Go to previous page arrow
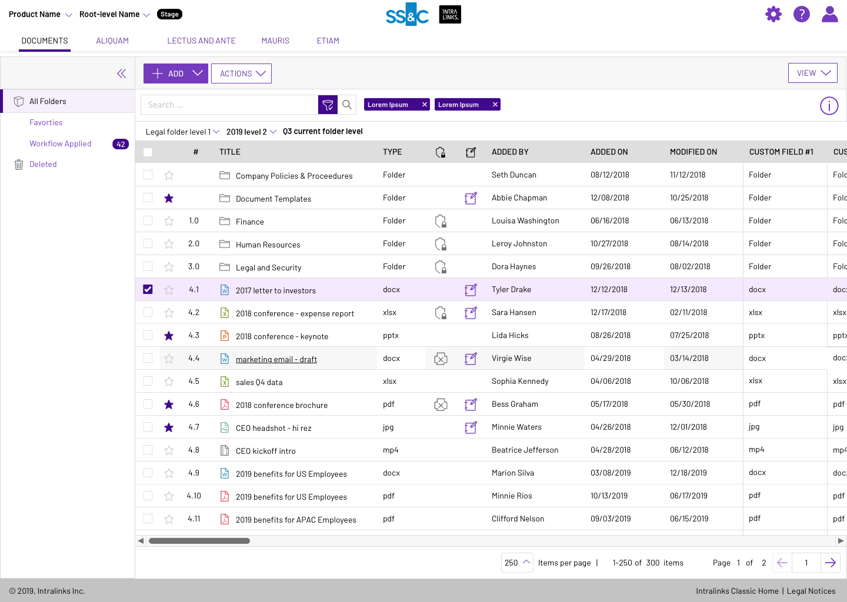The width and height of the screenshot is (847, 602). pyautogui.click(x=782, y=563)
